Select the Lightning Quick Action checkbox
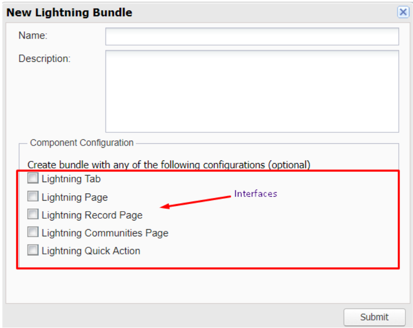The width and height of the screenshot is (413, 328). 33,250
